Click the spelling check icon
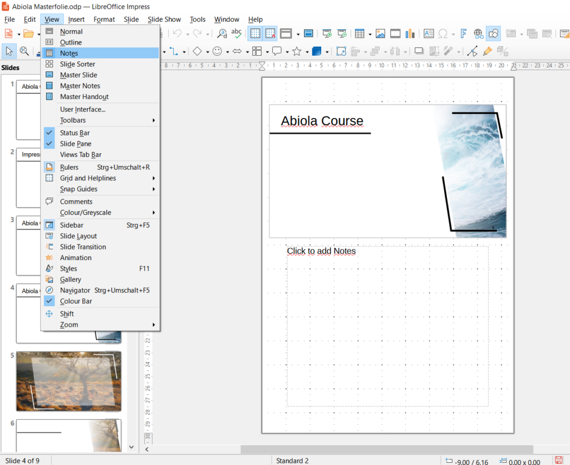 coord(237,33)
